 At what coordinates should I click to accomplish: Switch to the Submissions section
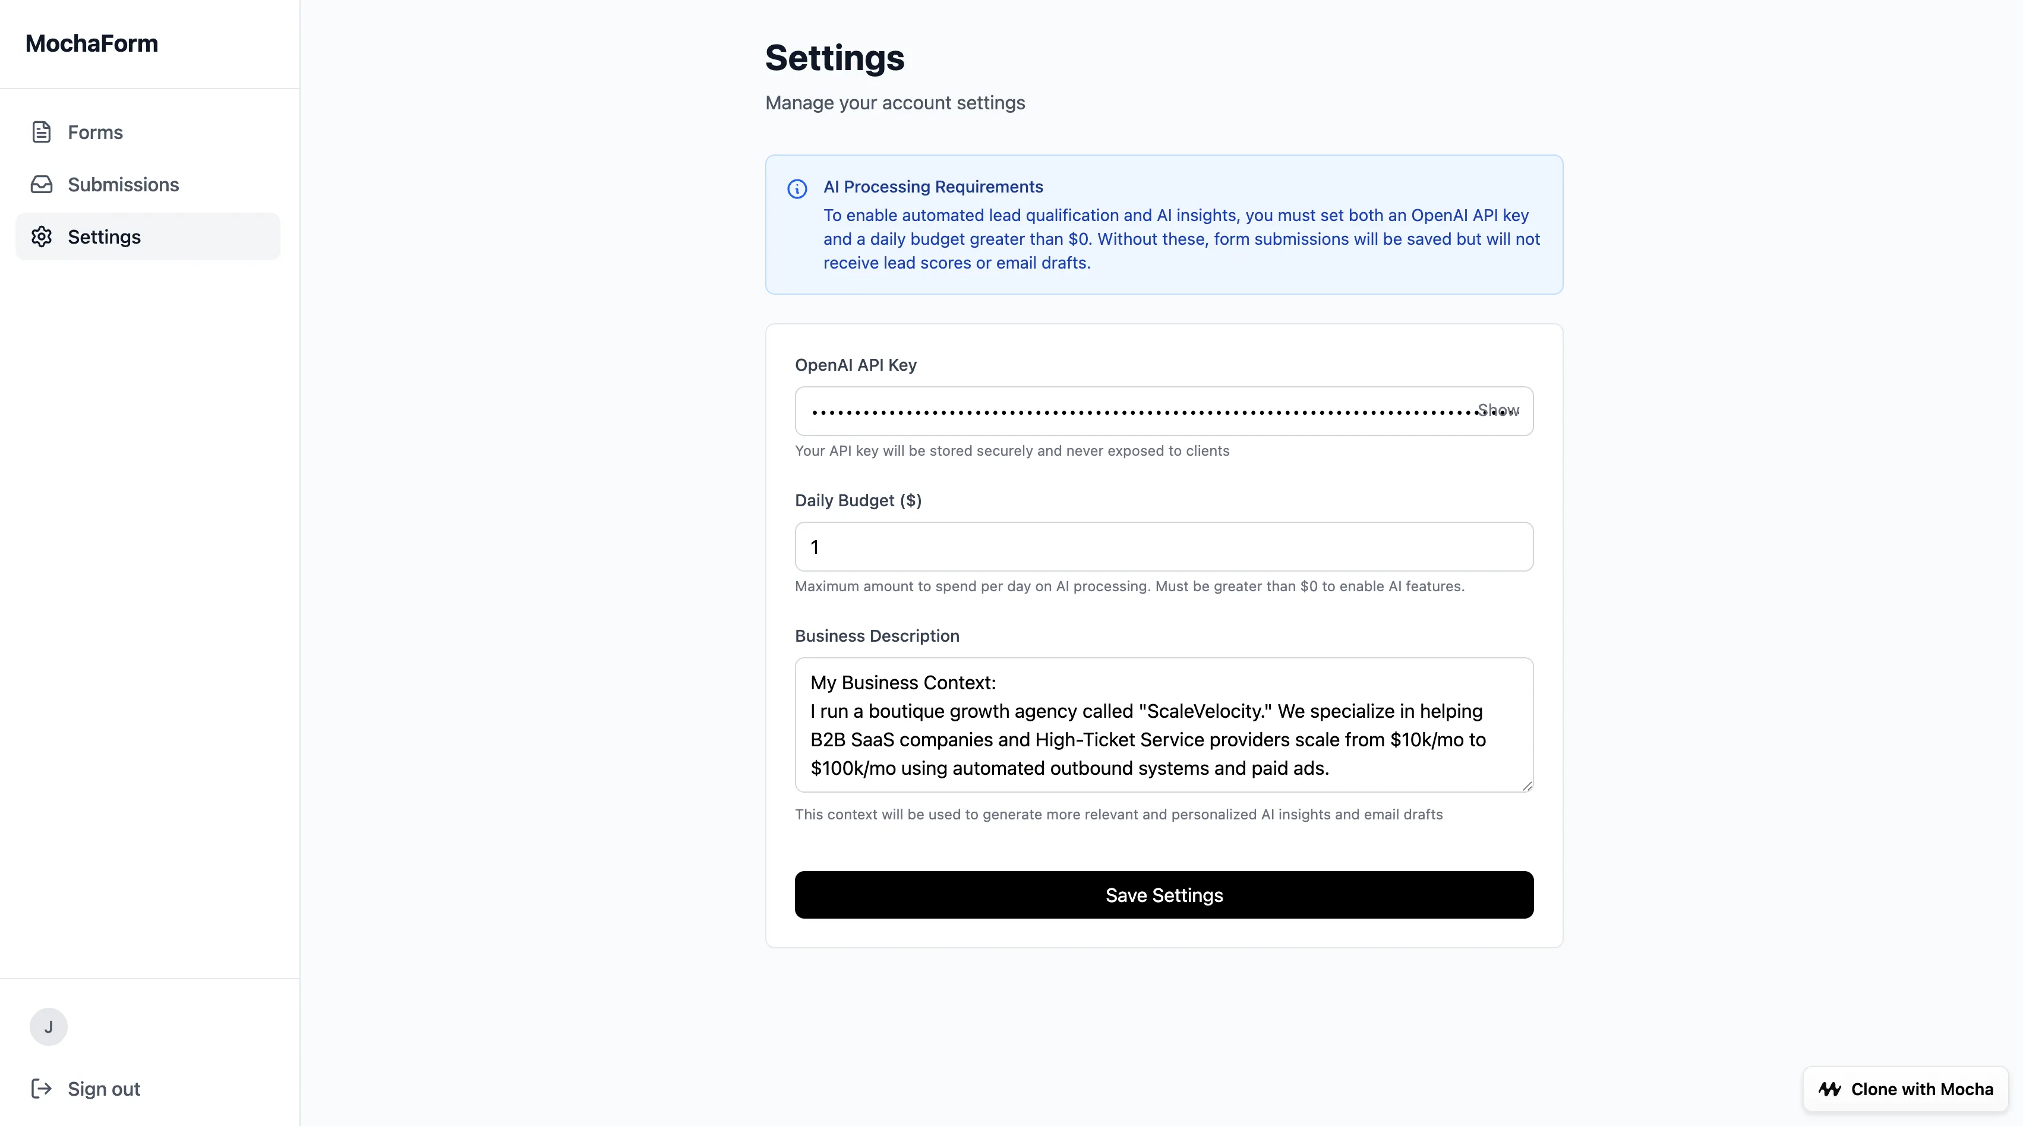pyautogui.click(x=124, y=184)
